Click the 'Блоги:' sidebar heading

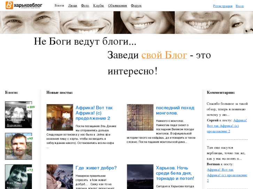[11, 93]
